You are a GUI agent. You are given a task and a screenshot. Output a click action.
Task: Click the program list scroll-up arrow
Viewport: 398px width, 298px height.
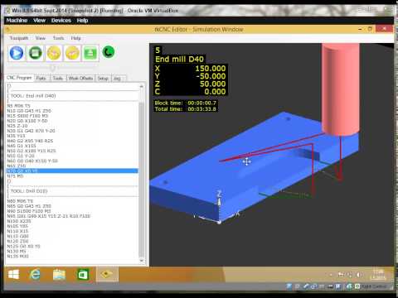[x=142, y=87]
